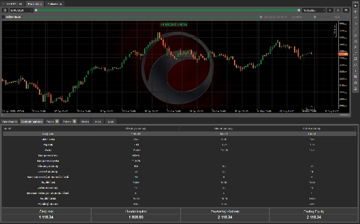Image resolution: width=360 pixels, height=224 pixels.
Task: Switch to the Backtesting tab
Action: pos(35,4)
